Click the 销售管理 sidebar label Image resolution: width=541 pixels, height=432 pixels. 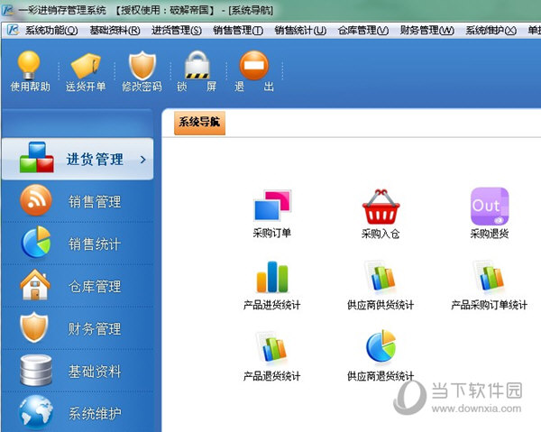[x=95, y=201]
